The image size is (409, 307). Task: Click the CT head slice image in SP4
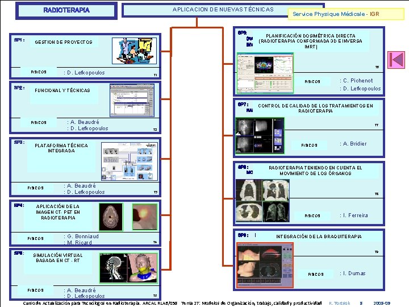tap(111, 217)
